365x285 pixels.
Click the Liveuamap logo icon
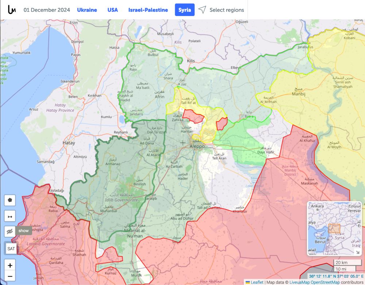[12, 10]
